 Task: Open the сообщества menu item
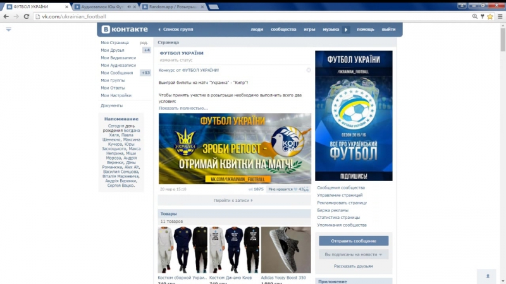(x=283, y=29)
